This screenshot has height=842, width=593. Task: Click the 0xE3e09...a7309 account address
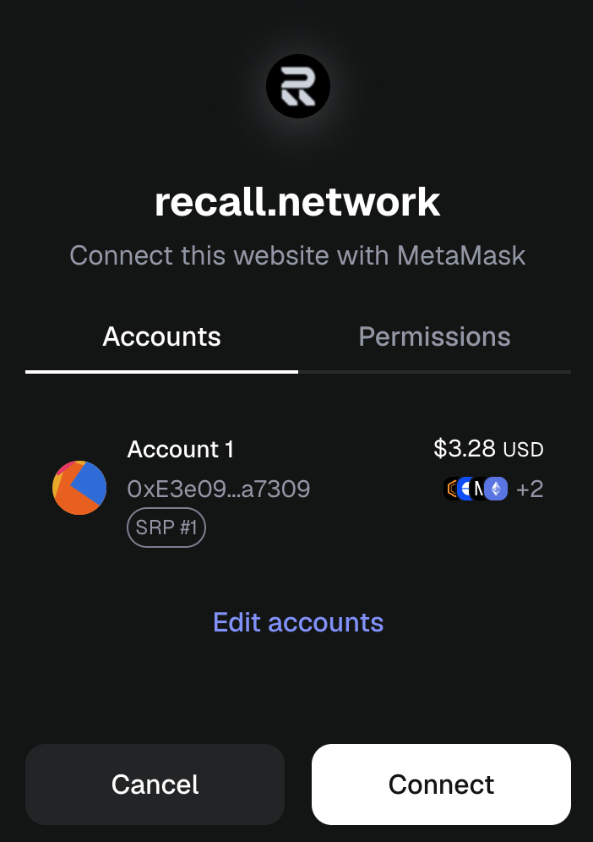218,489
